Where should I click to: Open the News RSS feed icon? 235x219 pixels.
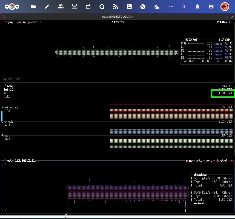coord(115,7)
